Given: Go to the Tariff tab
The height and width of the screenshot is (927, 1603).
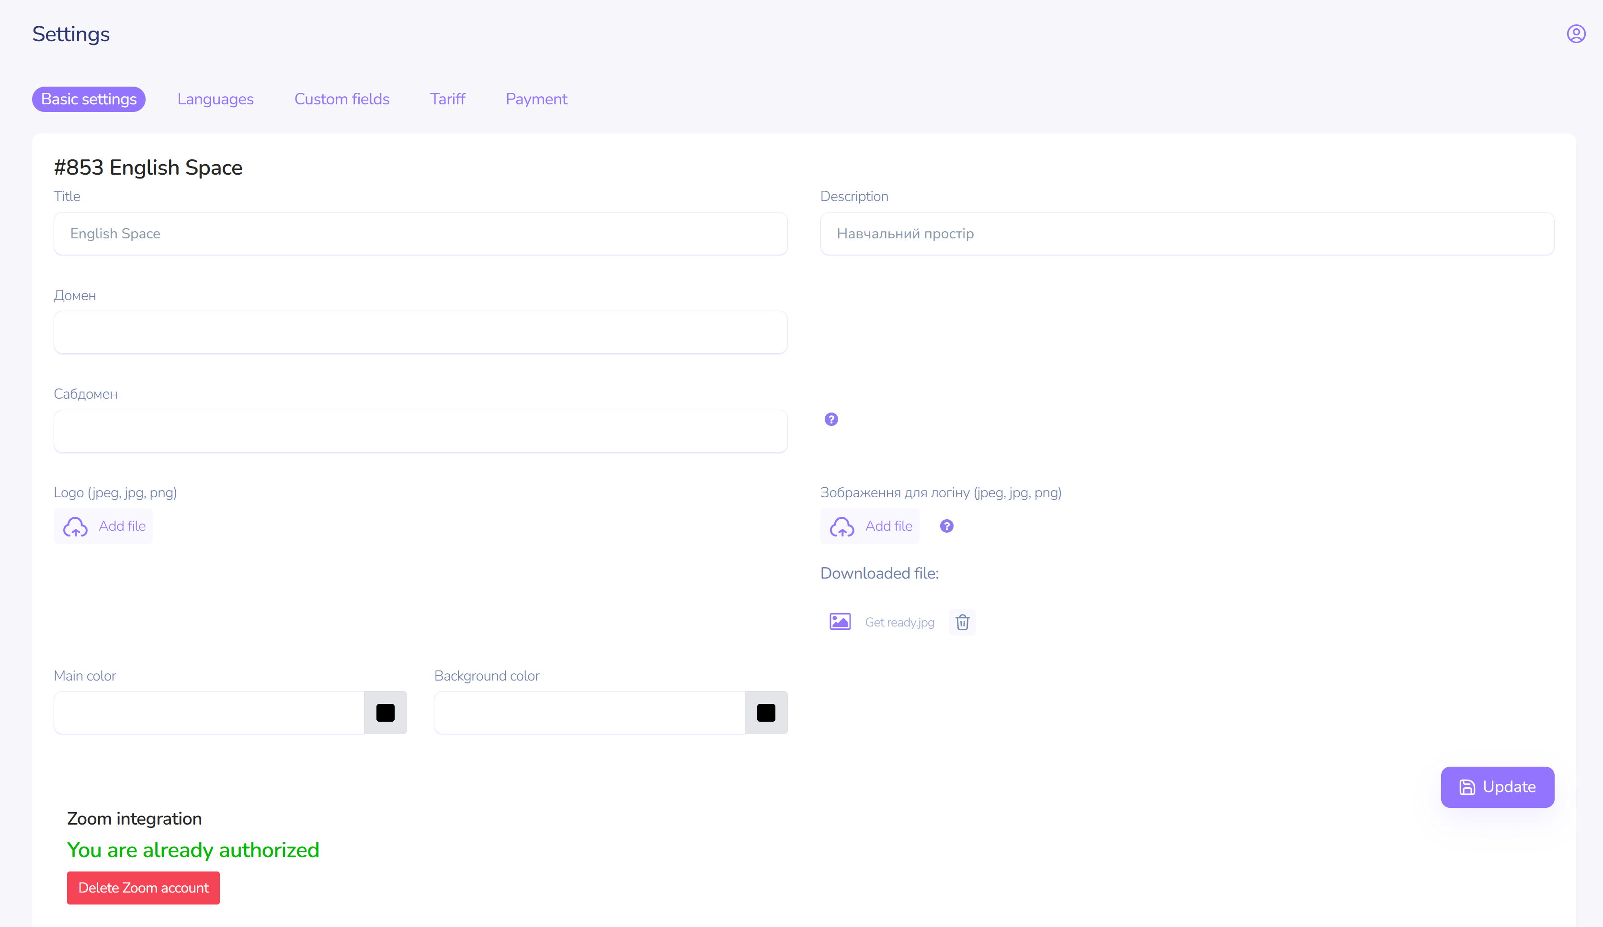Looking at the screenshot, I should point(447,99).
